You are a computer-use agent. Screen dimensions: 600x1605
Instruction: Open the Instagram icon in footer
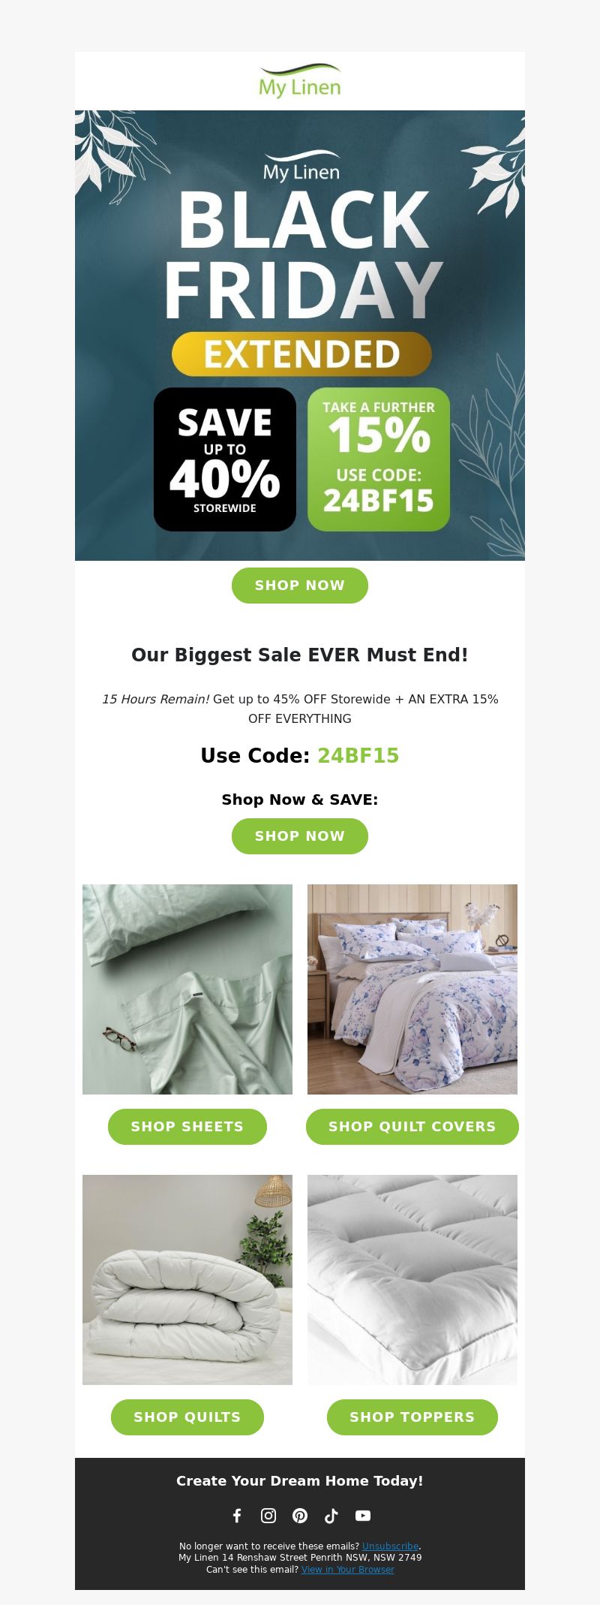268,1516
